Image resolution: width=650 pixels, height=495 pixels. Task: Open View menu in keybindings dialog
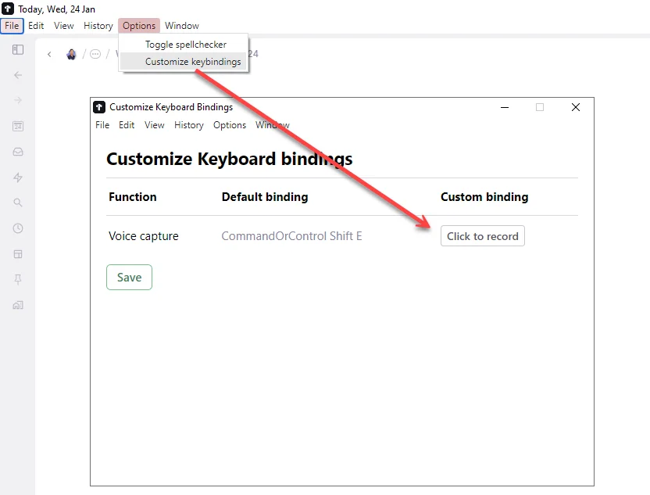pos(154,125)
